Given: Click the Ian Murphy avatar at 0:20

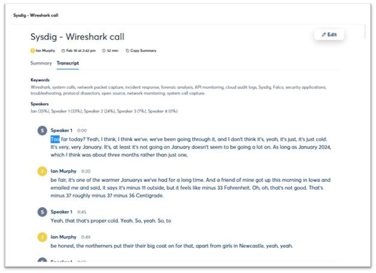Looking at the screenshot, I should click(42, 171).
